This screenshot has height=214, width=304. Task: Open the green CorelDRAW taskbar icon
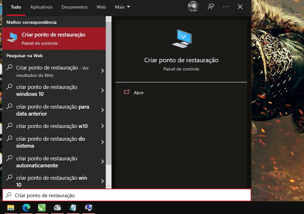pos(42,208)
